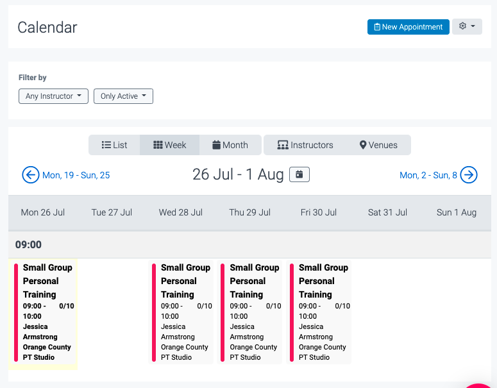497x388 pixels.
Task: Click the previous week arrow icon
Action: (30, 175)
